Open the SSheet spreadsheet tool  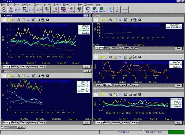tap(64, 10)
